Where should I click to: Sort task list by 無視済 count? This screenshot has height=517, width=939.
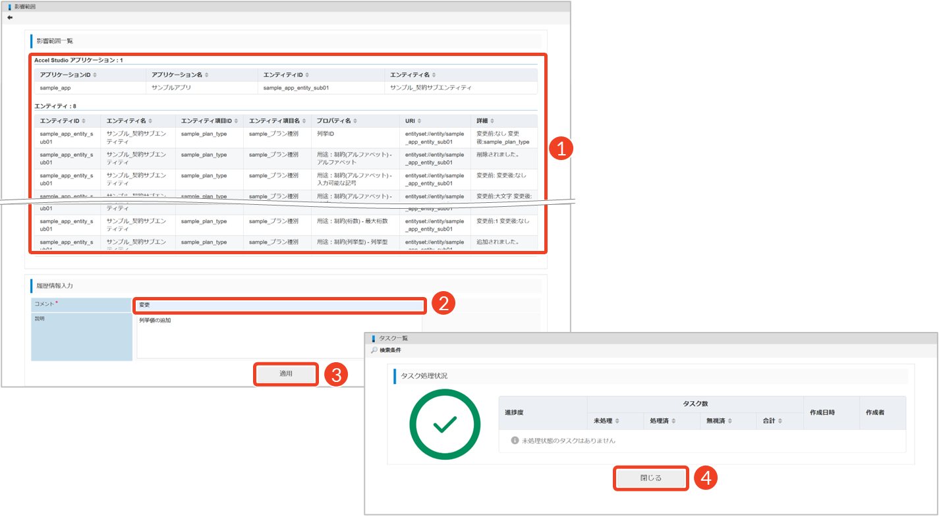(730, 421)
